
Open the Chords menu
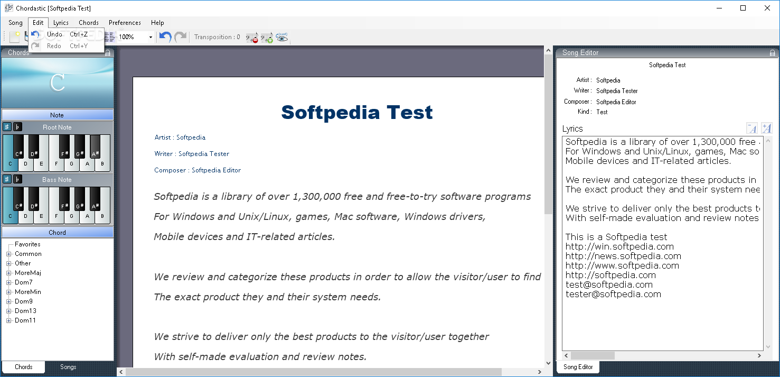coord(89,23)
